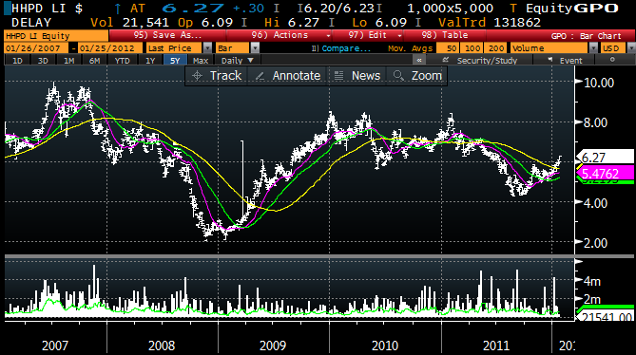Open the Daily periodicity dropdown
The width and height of the screenshot is (636, 355).
point(238,61)
